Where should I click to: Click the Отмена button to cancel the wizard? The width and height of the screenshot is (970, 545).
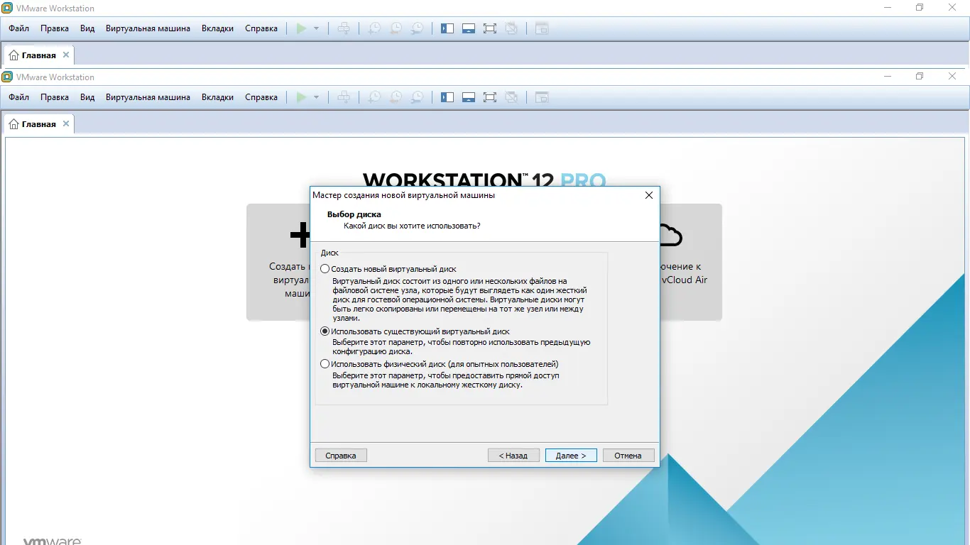tap(628, 456)
